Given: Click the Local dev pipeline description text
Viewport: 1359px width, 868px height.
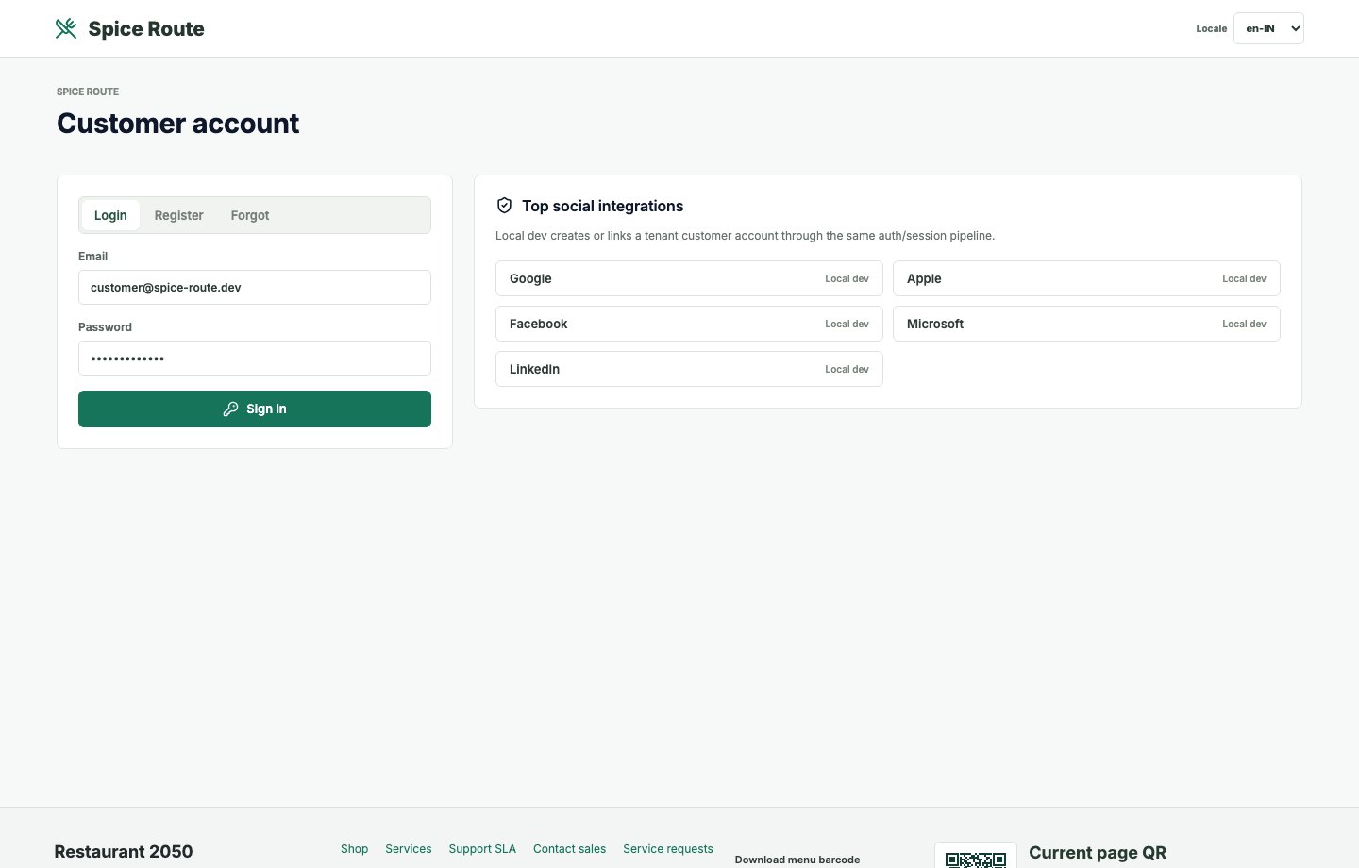Looking at the screenshot, I should point(746,236).
